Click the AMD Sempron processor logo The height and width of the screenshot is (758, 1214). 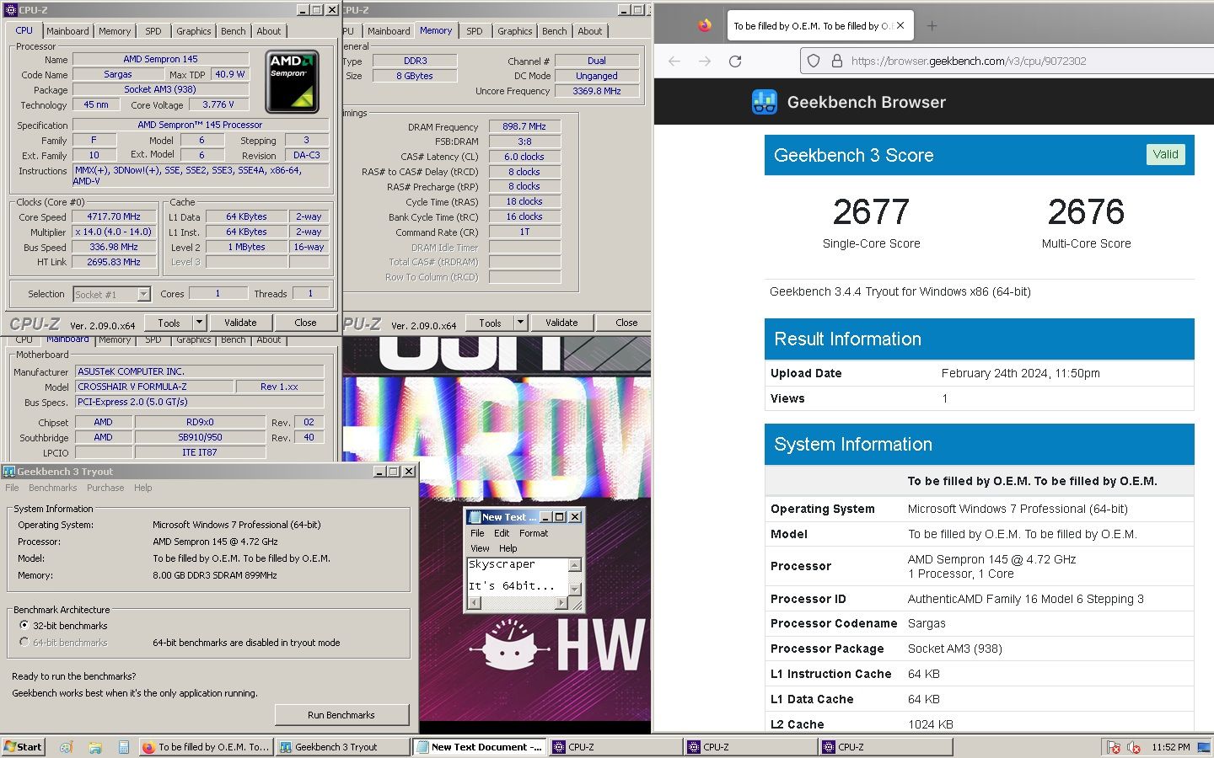tap(293, 82)
